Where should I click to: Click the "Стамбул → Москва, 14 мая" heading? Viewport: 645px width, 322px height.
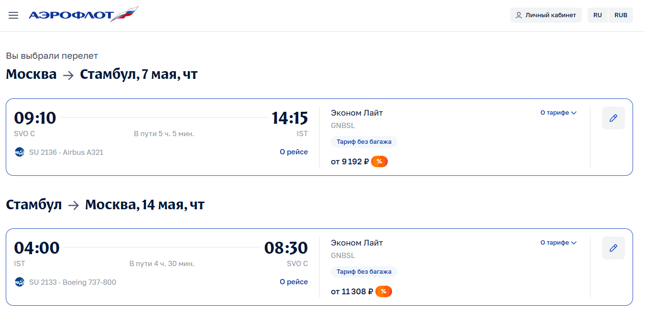[x=105, y=205]
